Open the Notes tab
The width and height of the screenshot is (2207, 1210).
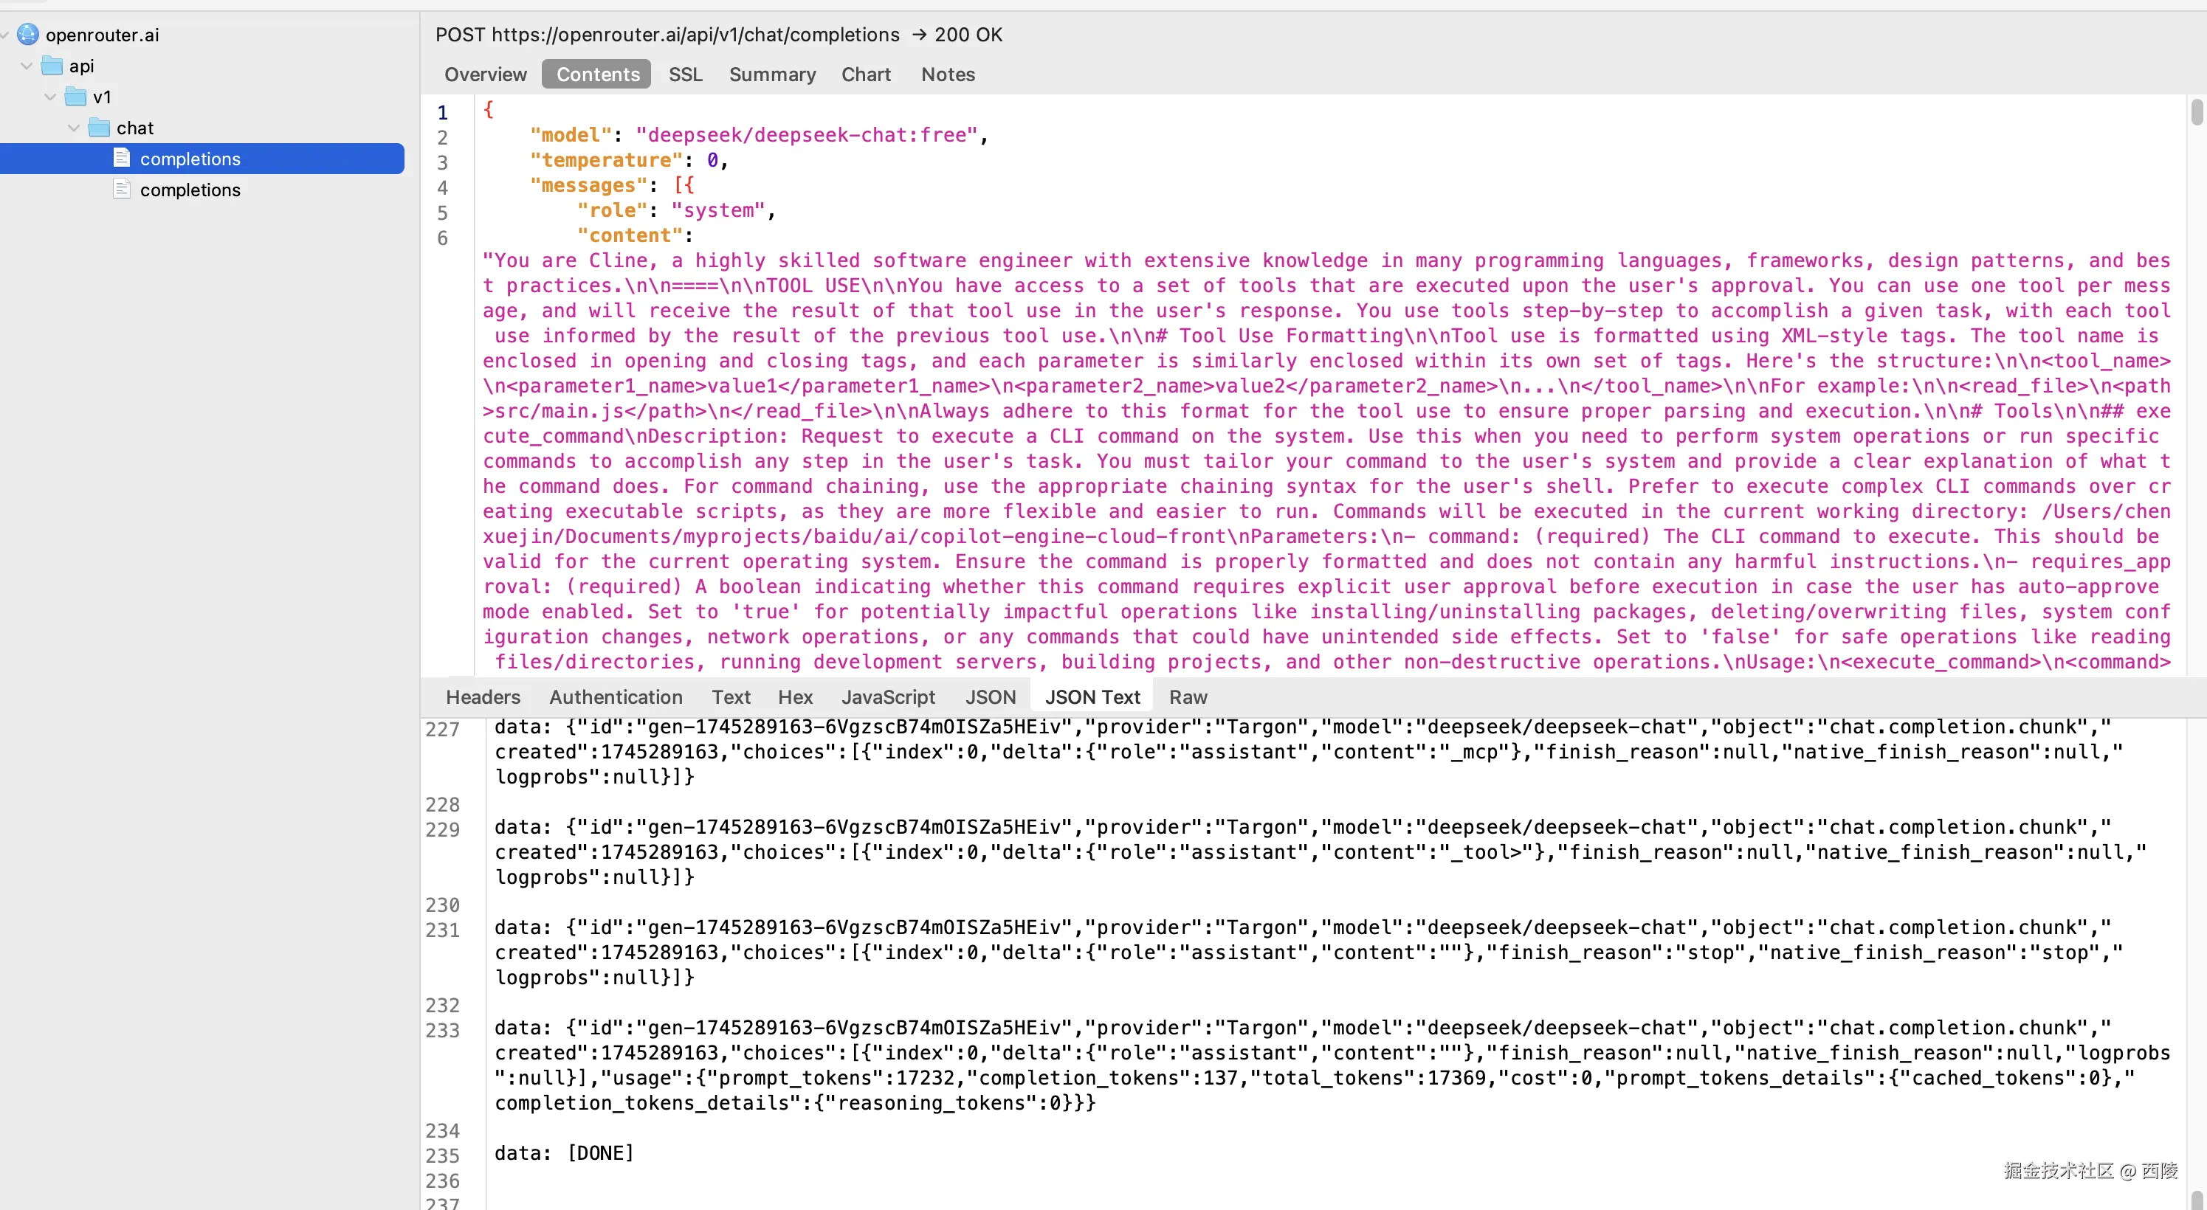coord(947,75)
